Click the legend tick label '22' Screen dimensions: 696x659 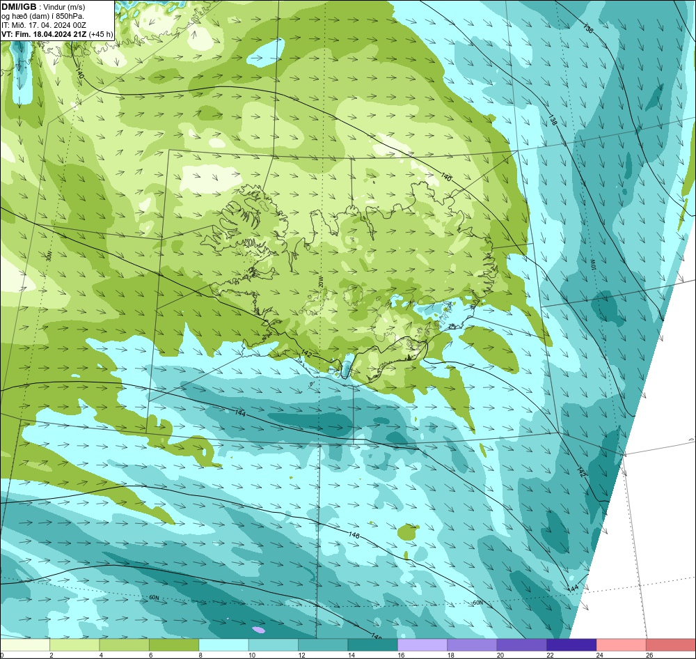pos(550,655)
